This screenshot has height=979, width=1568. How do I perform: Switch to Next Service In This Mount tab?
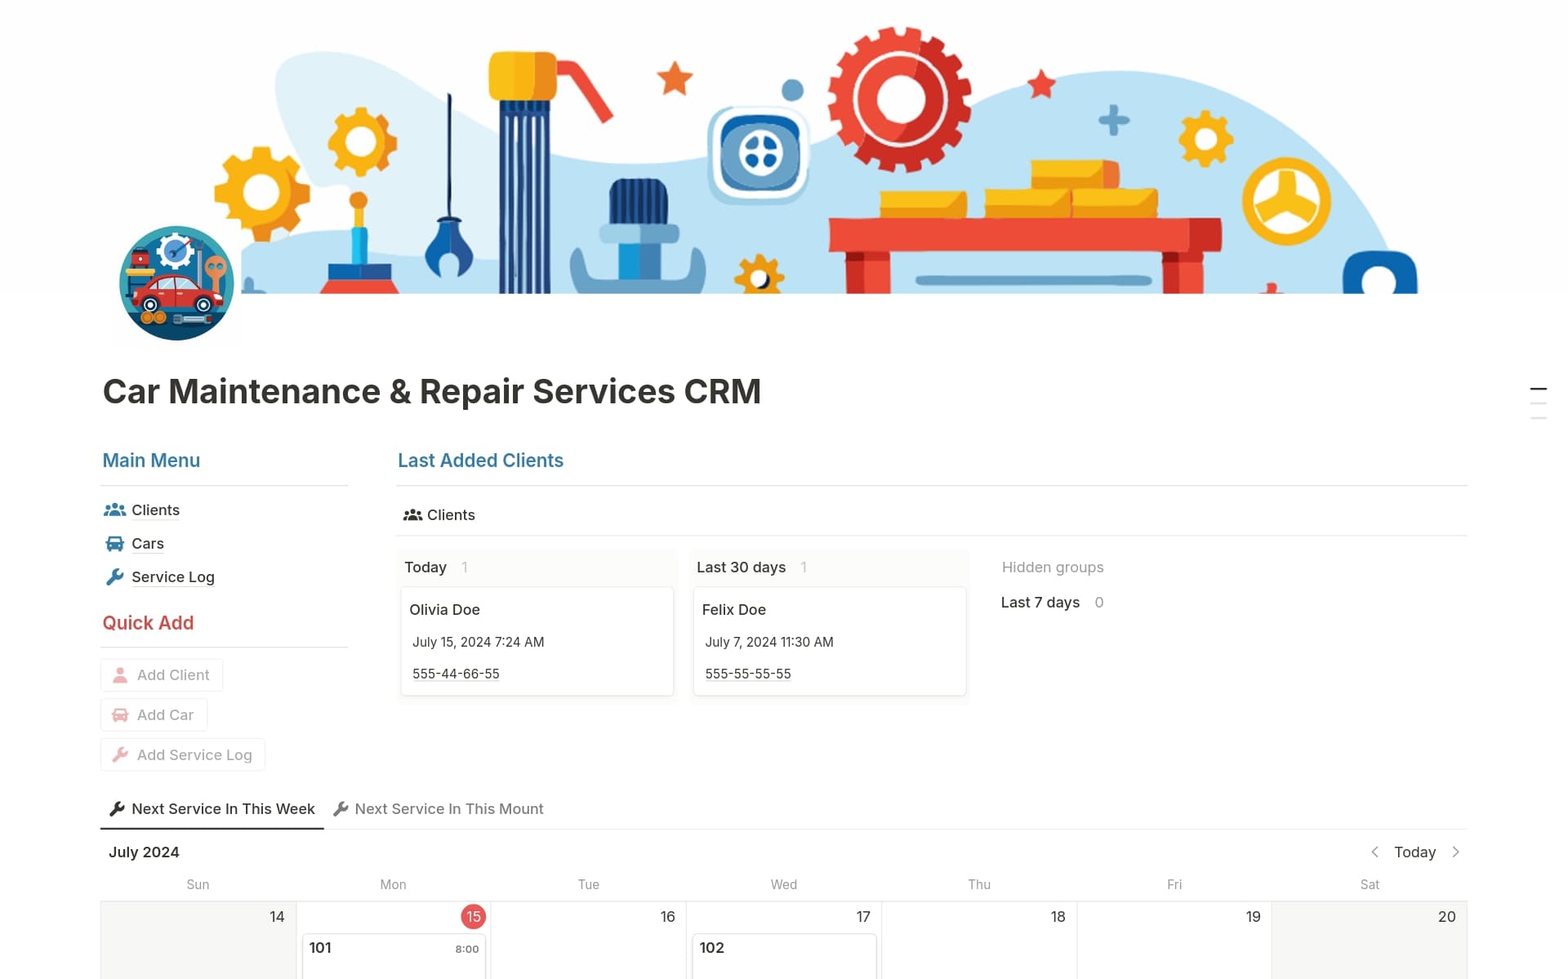click(448, 808)
